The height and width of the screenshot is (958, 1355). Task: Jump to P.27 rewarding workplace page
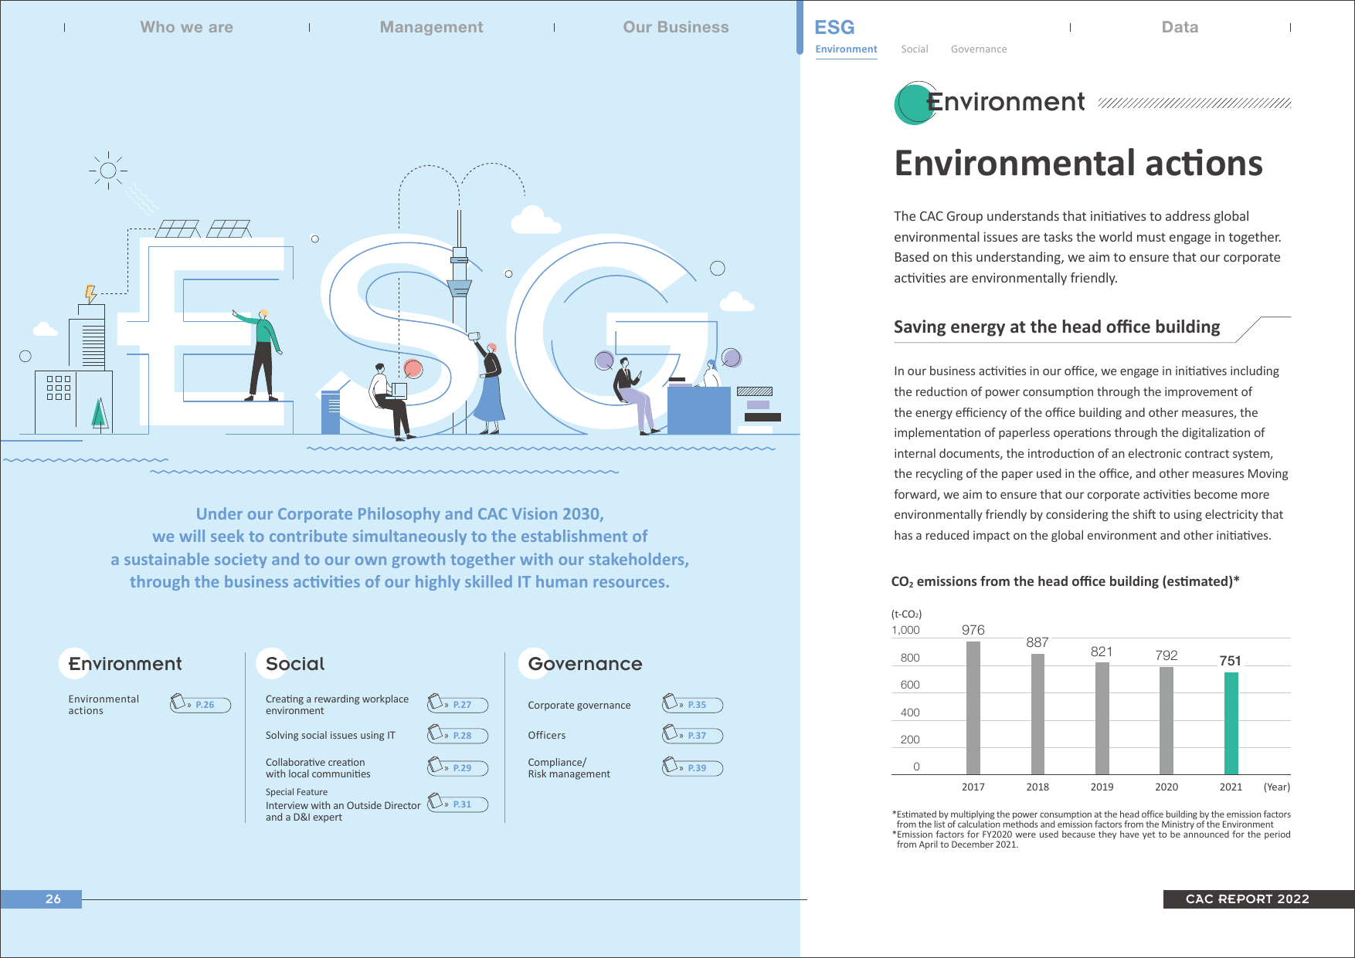[x=457, y=704]
